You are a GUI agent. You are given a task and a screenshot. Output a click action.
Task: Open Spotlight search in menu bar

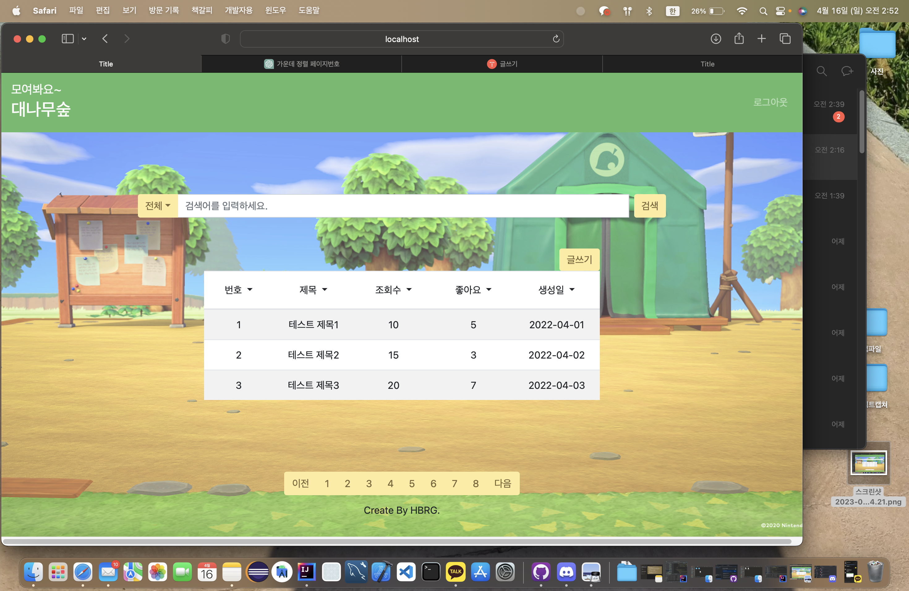coord(763,11)
